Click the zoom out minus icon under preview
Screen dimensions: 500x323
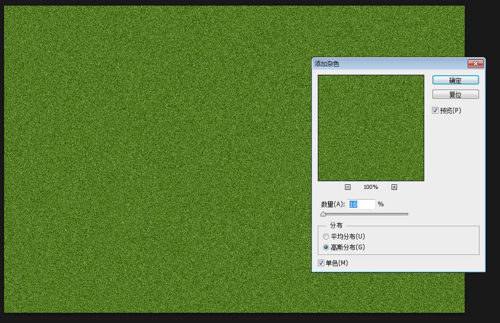pyautogui.click(x=348, y=187)
